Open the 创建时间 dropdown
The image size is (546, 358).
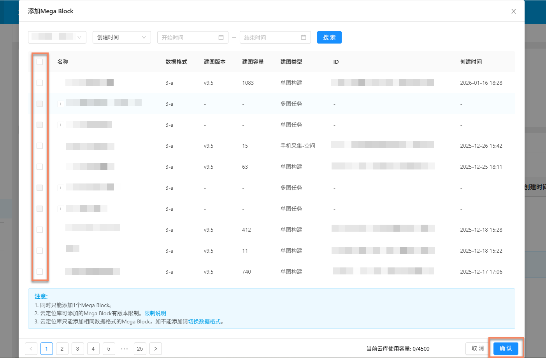click(121, 37)
